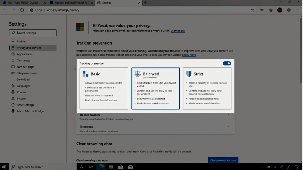303x170 pixels.
Task: Expand the Blocked trackers row
Action: (155, 117)
